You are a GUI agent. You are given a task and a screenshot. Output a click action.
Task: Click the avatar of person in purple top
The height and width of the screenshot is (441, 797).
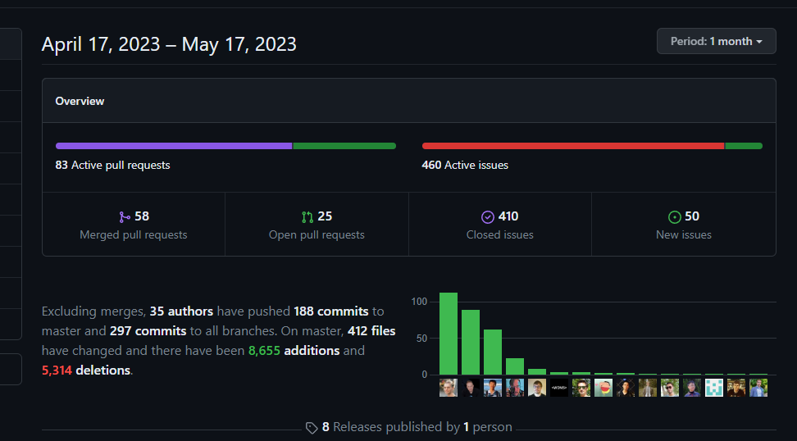pyautogui.click(x=692, y=388)
